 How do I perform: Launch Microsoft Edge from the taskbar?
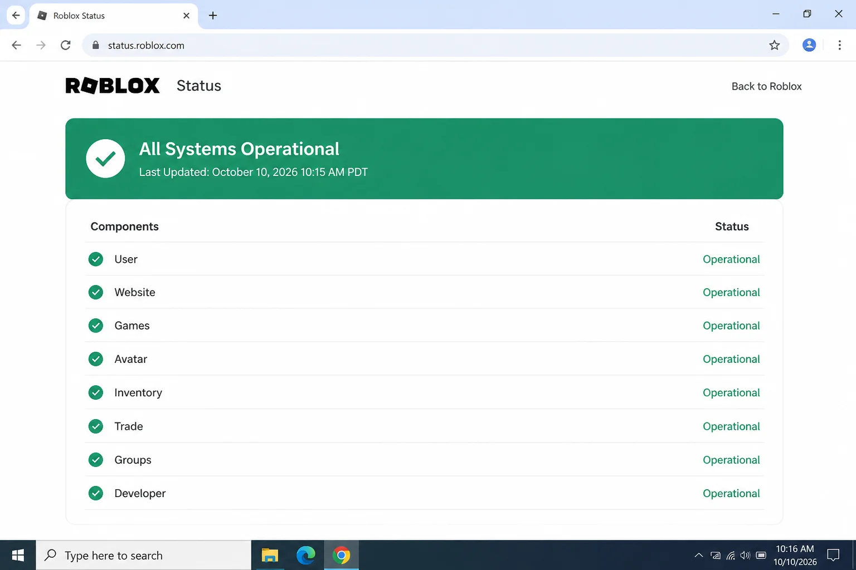click(x=305, y=555)
